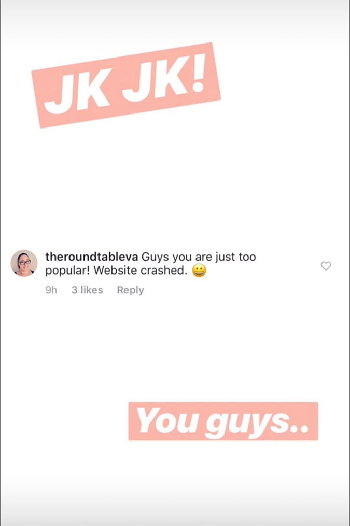The width and height of the screenshot is (350, 526).
Task: Like the comment with the heart icon
Action: [326, 266]
